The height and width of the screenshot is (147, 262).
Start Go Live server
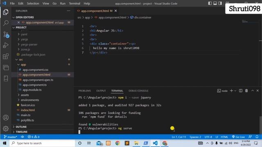[238, 137]
